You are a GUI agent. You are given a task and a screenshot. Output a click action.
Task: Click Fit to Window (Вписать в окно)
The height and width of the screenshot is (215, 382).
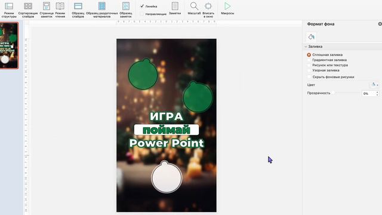(208, 10)
